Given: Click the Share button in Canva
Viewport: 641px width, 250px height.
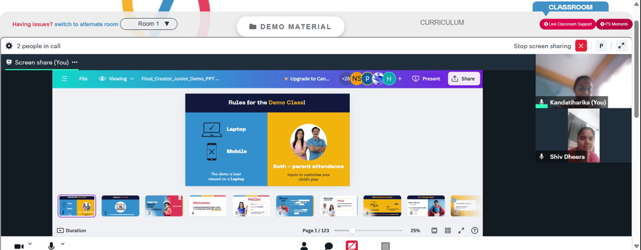Looking at the screenshot, I should tap(463, 79).
